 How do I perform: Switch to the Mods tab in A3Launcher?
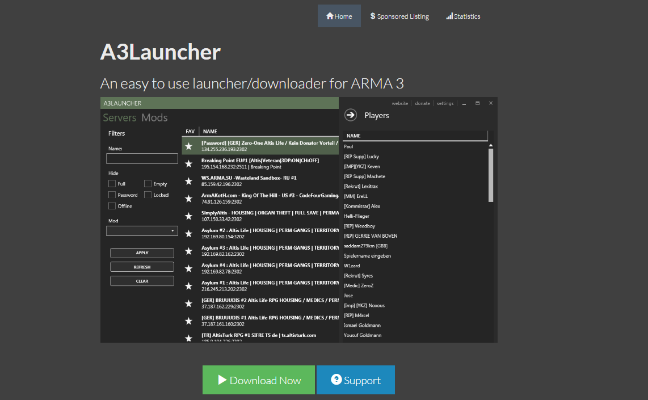[154, 118]
